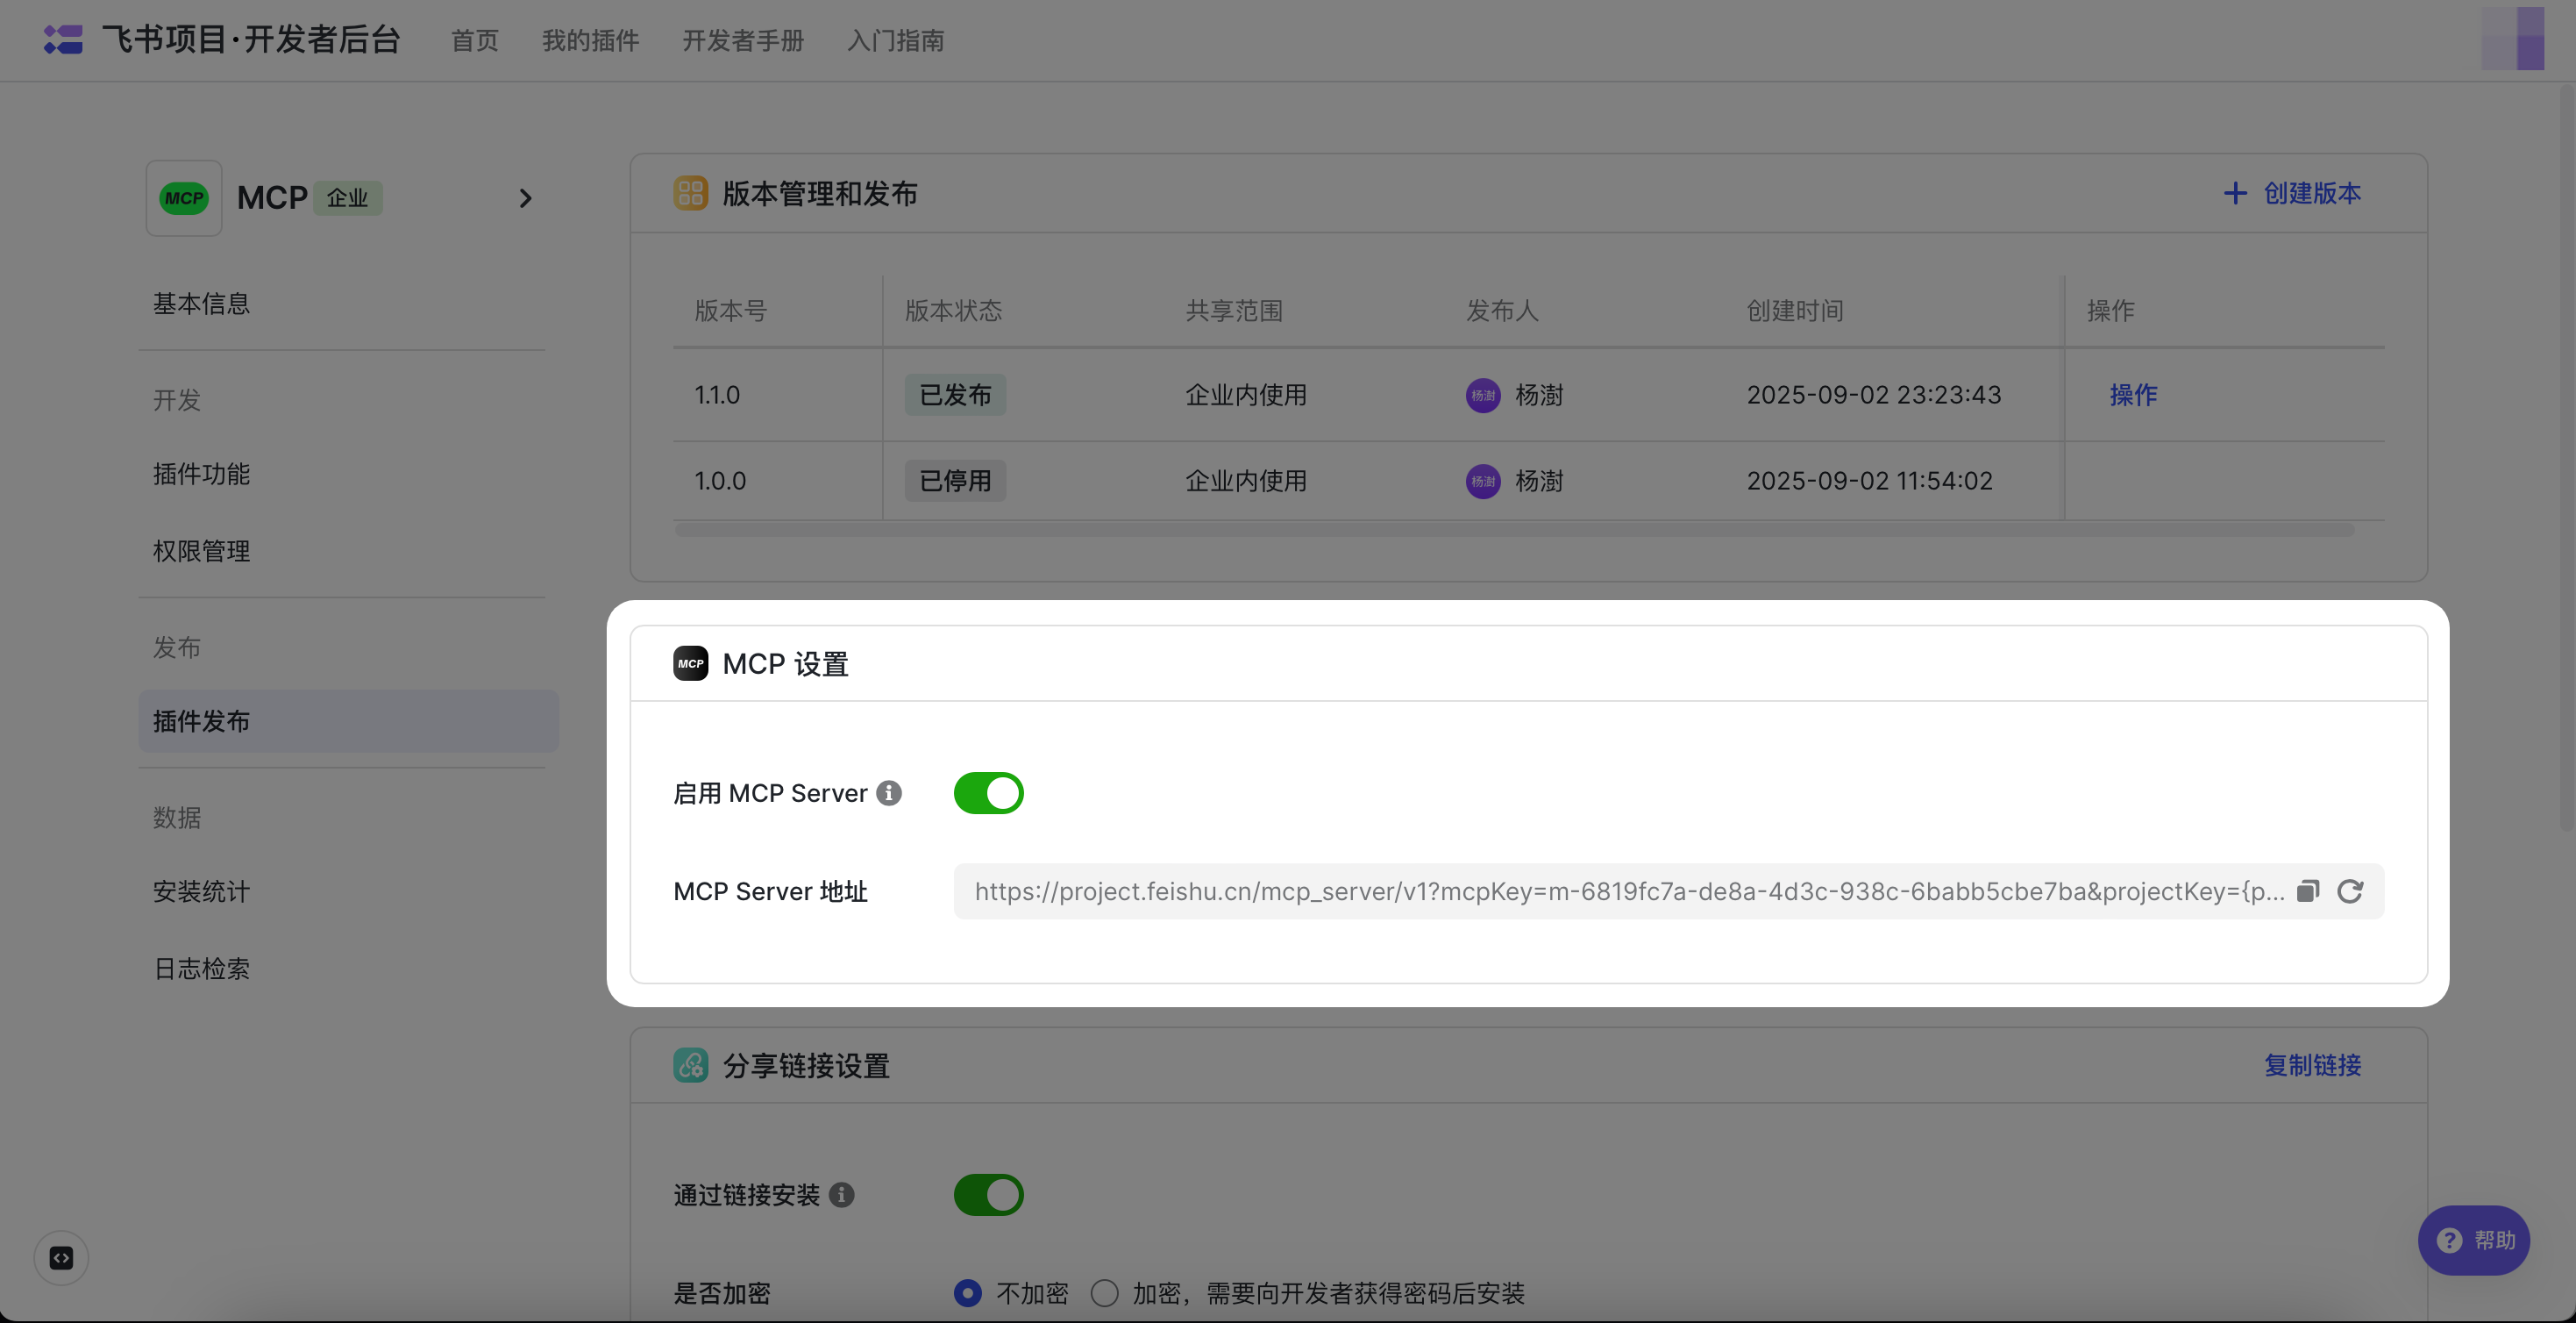Screen dimensions: 2576x1323
Task: Click the 发布人 column header
Action: point(1502,311)
